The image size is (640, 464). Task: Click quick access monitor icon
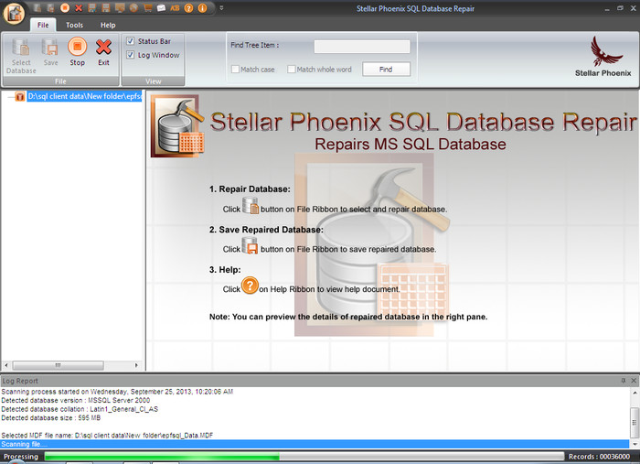tap(120, 7)
